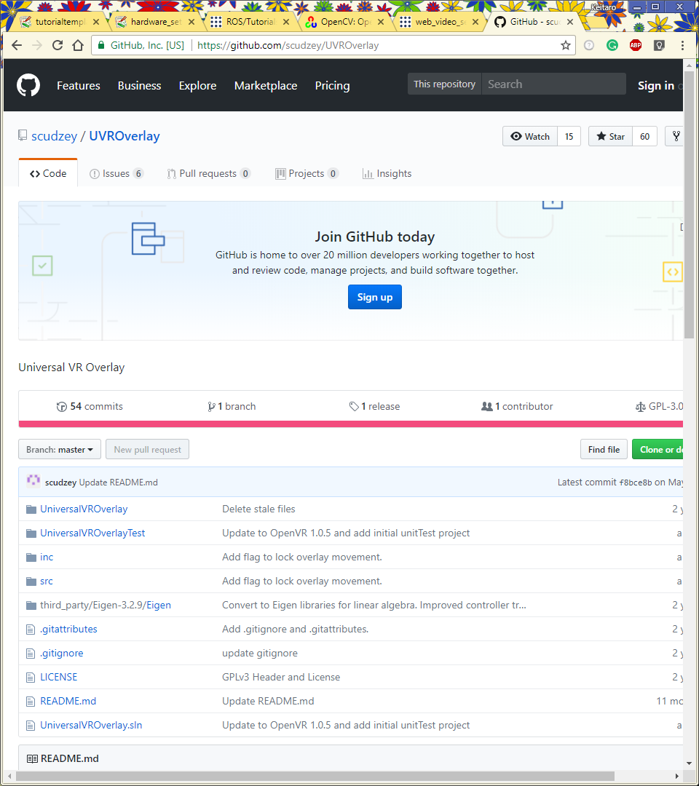
Task: Open the Pull requests tab
Action: click(208, 173)
